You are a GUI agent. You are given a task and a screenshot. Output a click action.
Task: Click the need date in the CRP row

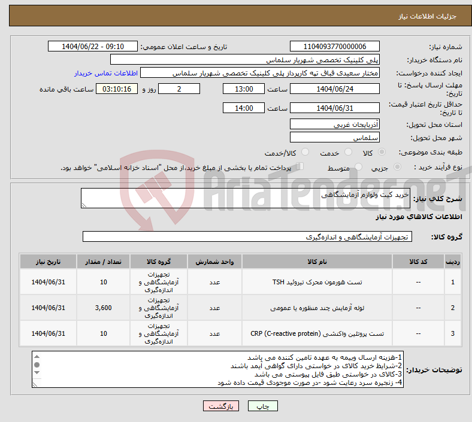click(48, 333)
